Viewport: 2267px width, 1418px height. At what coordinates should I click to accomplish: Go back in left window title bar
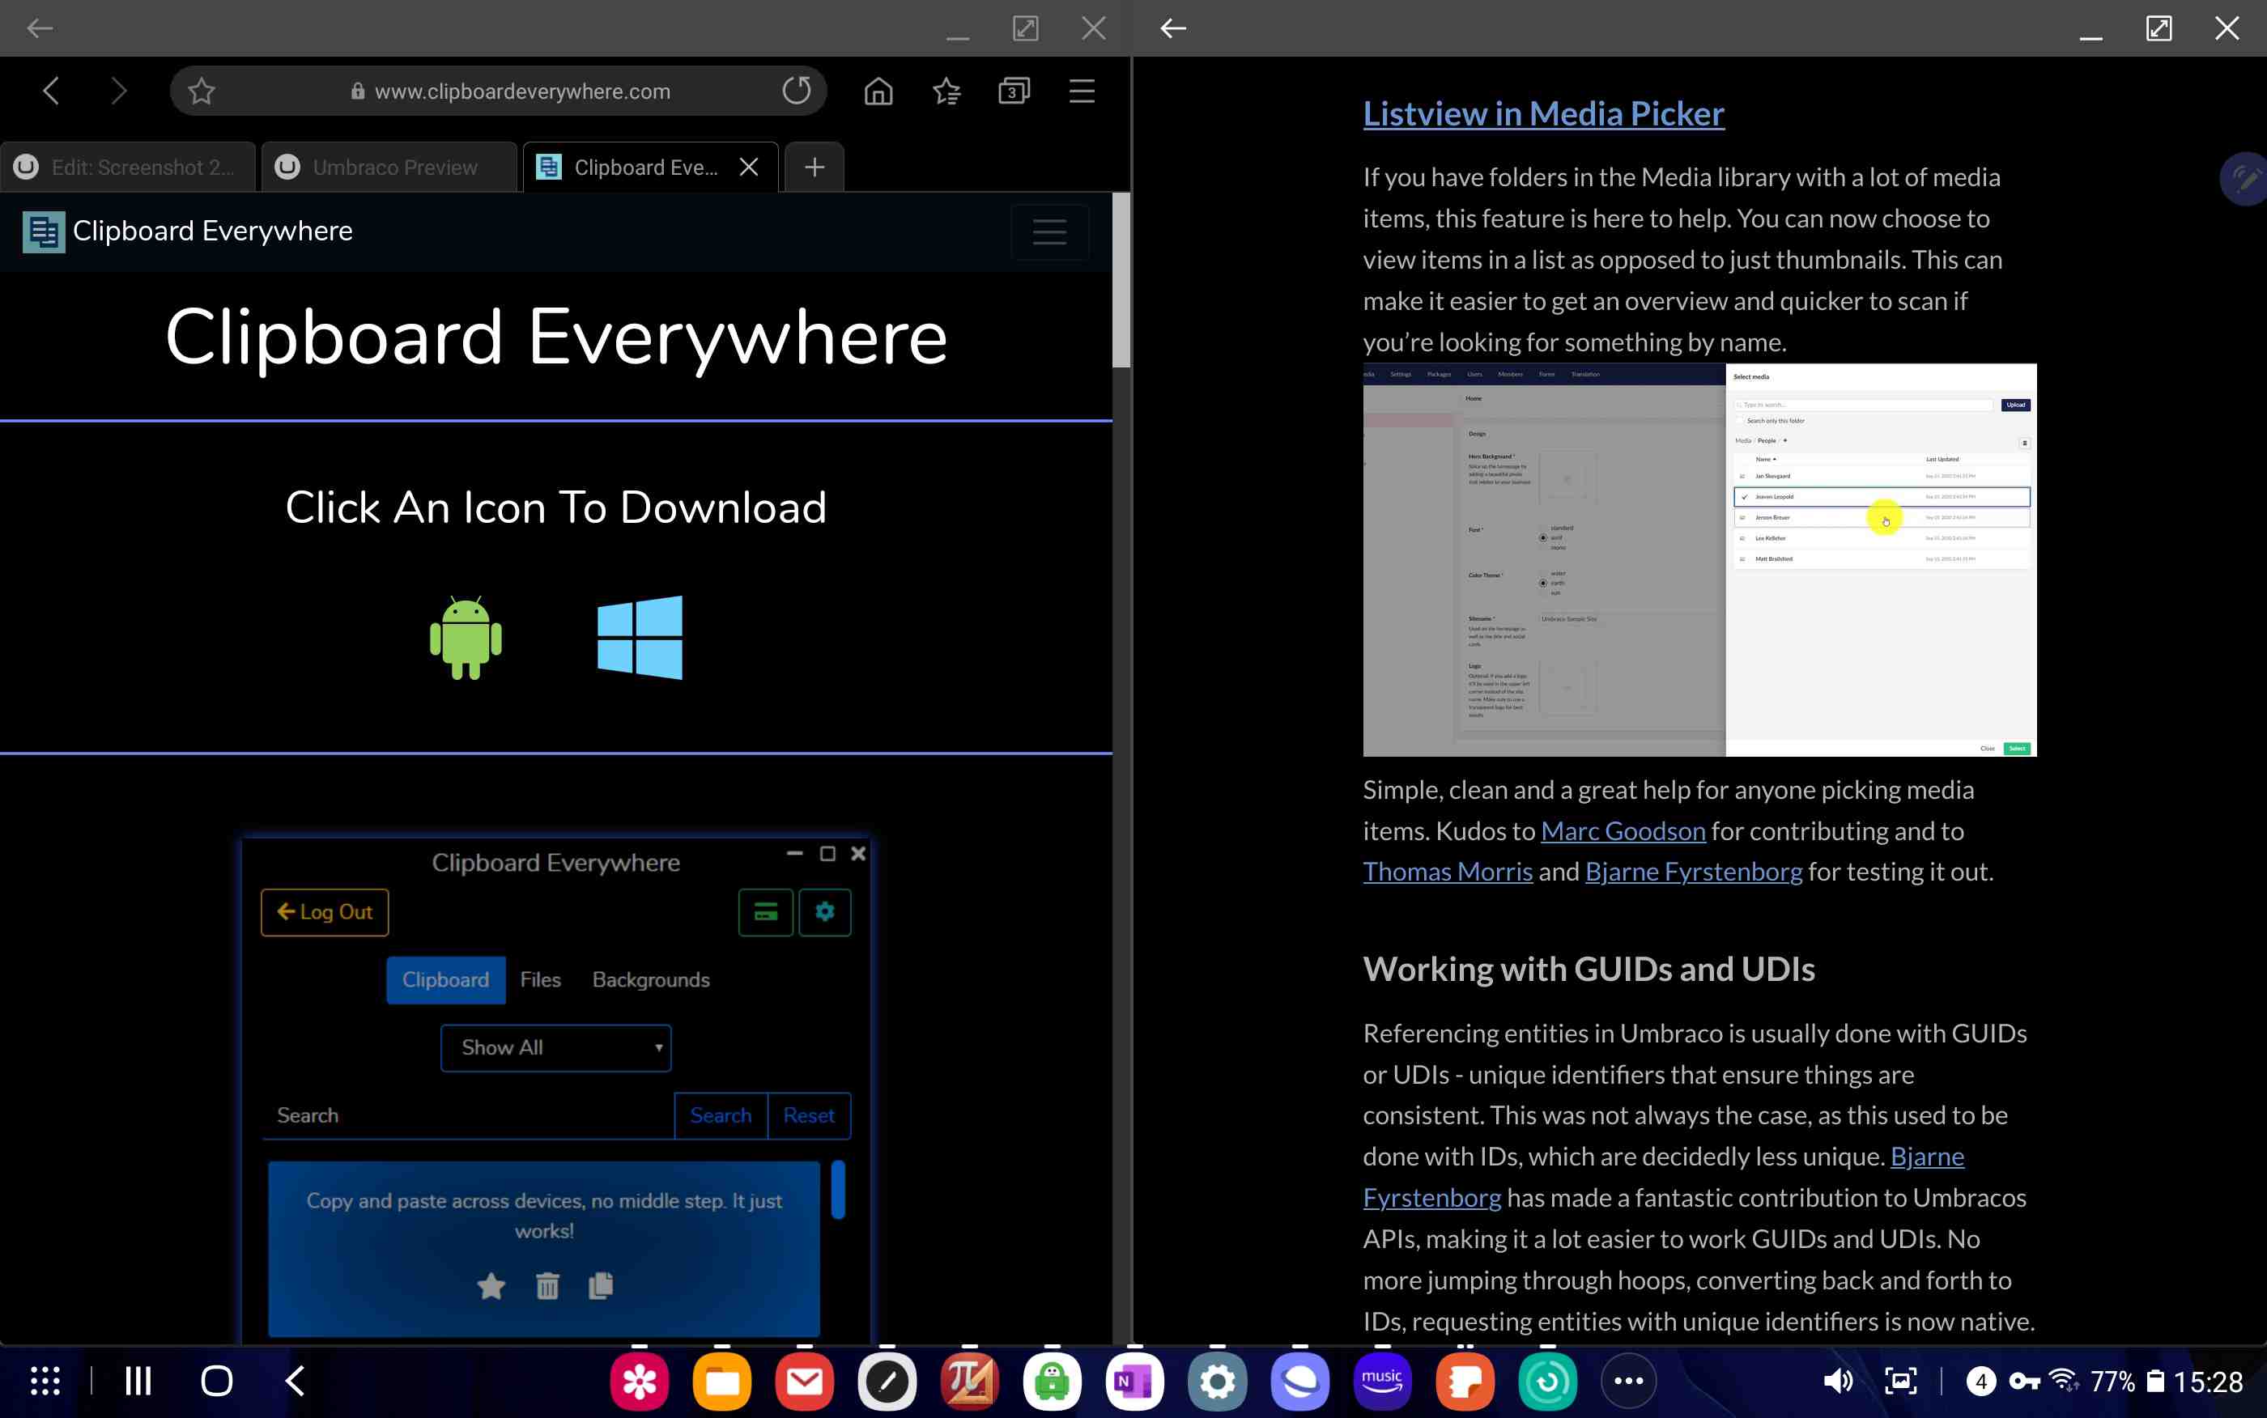40,28
